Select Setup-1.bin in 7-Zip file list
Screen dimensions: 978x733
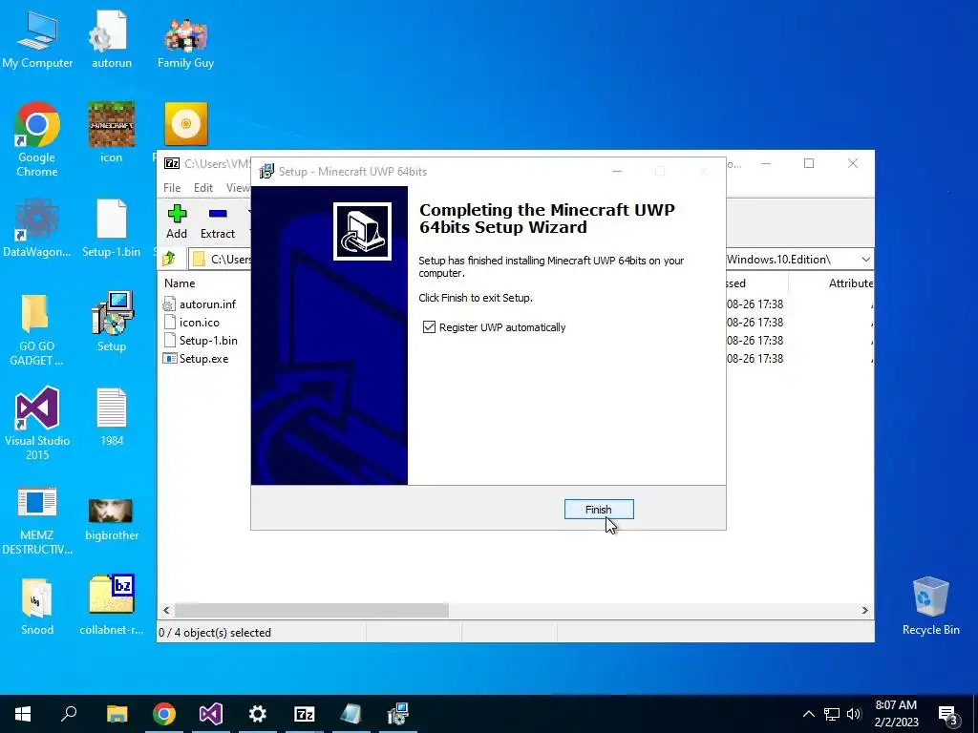(201, 341)
